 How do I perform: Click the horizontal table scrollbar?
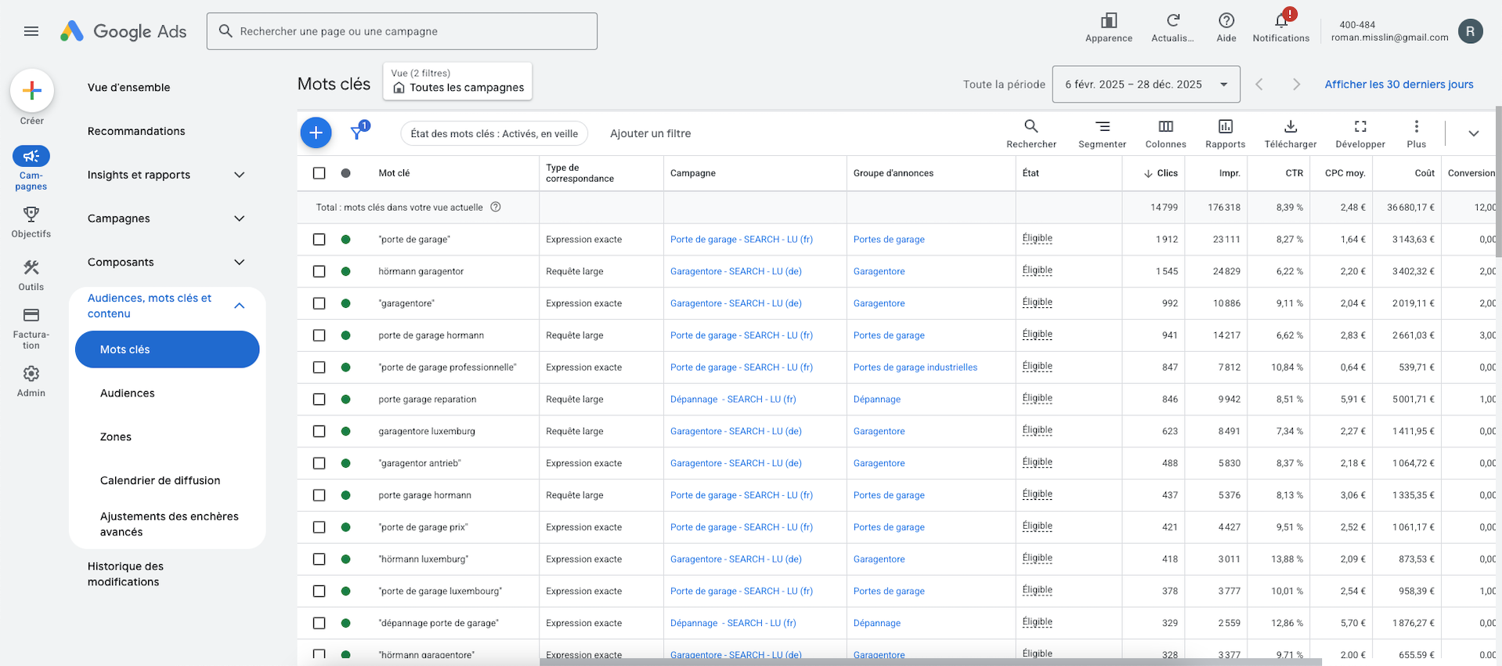(x=930, y=662)
